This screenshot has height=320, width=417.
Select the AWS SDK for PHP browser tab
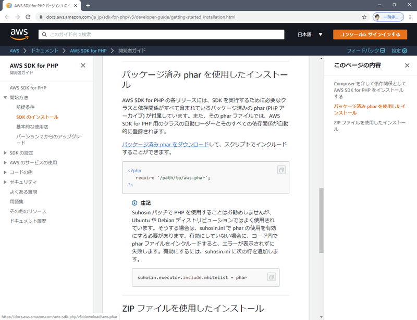pos(42,5)
